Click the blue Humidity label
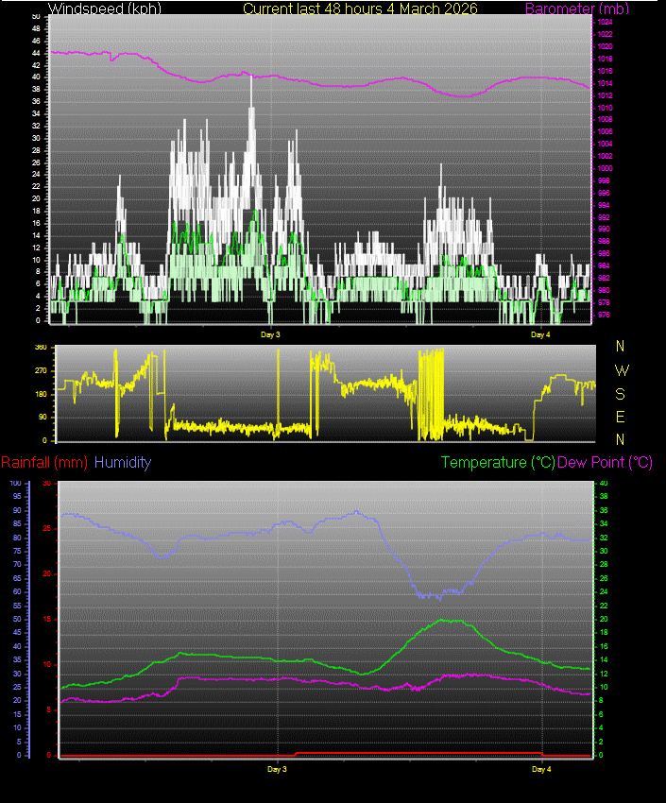 point(123,463)
